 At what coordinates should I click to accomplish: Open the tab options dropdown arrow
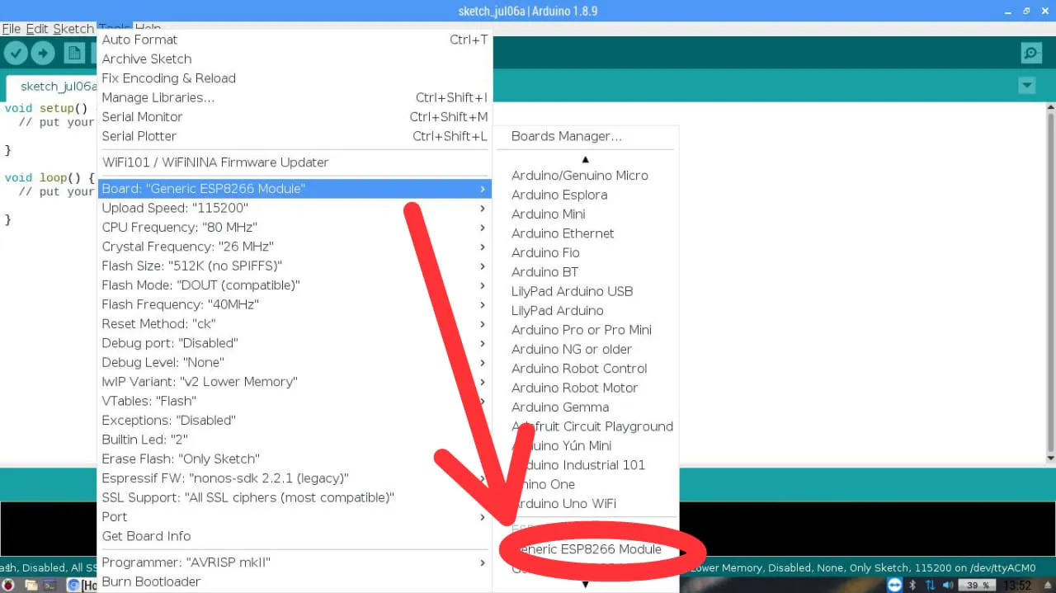coord(1027,86)
